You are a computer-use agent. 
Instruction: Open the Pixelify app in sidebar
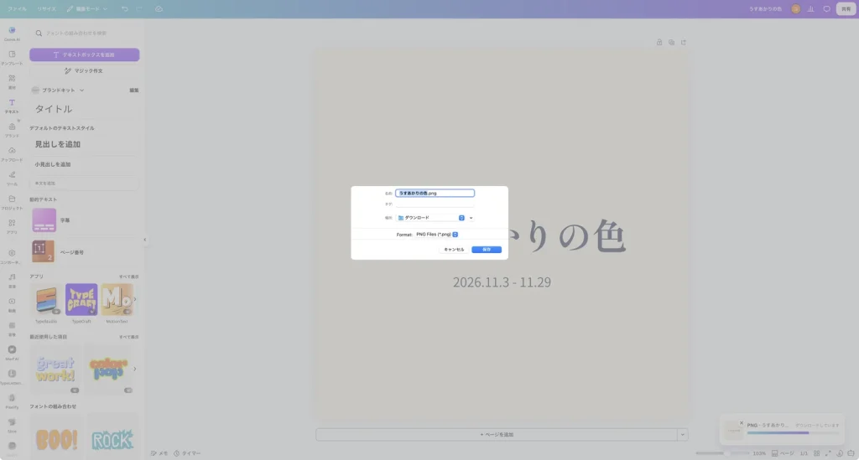point(12,401)
